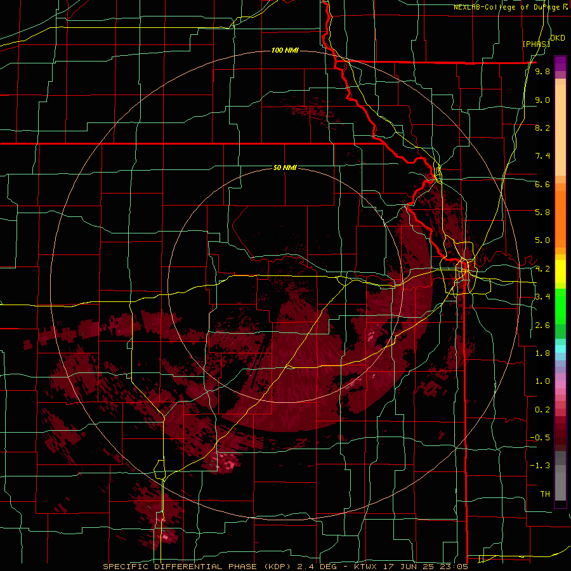Click the 1.0 value on the color scale
571x571 pixels.
coord(542,381)
